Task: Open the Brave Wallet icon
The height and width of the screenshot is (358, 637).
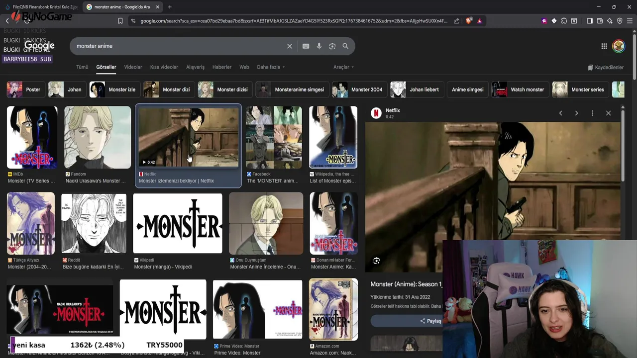Action: pyautogui.click(x=600, y=21)
